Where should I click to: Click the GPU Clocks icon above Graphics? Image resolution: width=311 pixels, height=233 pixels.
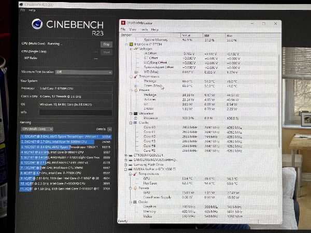click(135, 202)
